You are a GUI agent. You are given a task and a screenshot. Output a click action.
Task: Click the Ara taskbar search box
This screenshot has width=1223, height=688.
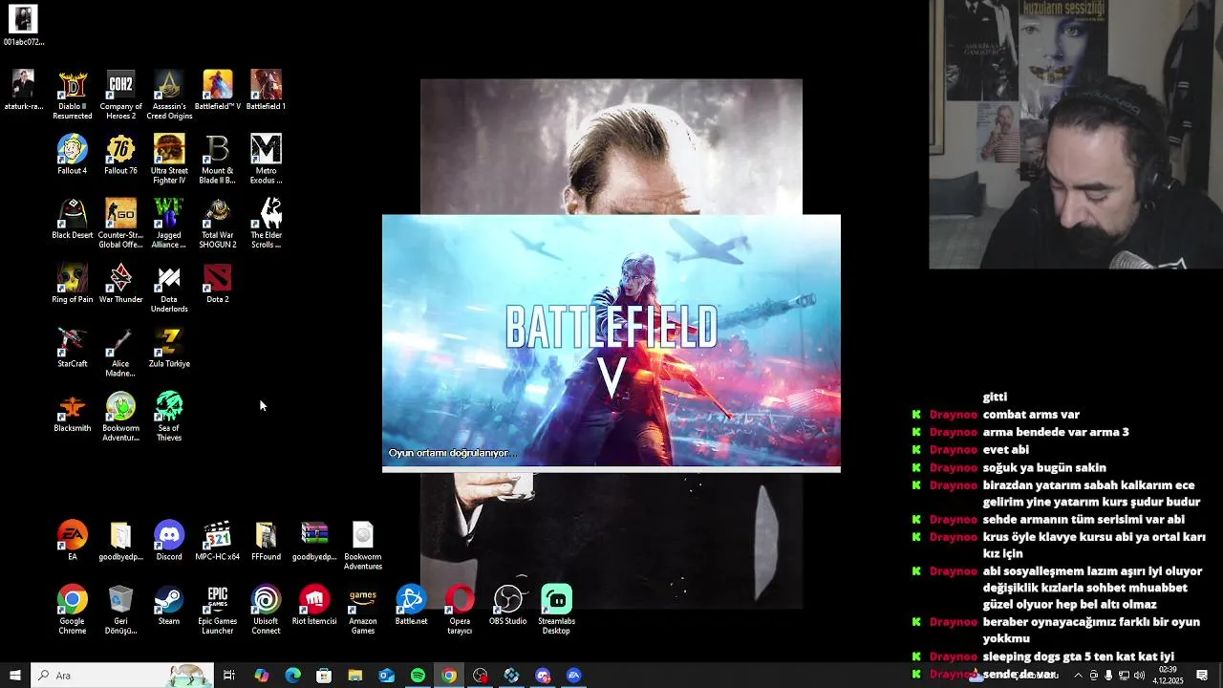122,676
